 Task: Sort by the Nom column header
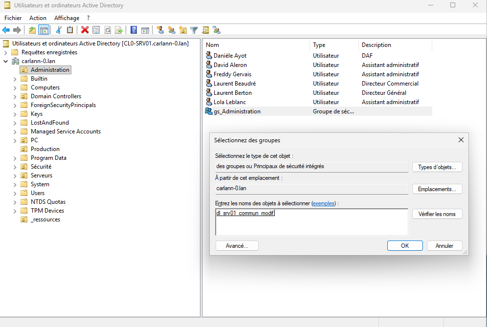pos(257,45)
